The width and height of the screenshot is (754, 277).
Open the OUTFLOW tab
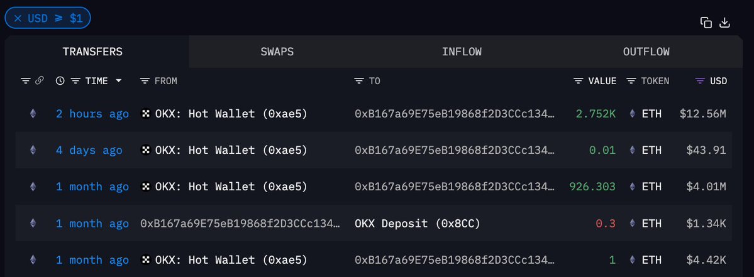click(646, 52)
